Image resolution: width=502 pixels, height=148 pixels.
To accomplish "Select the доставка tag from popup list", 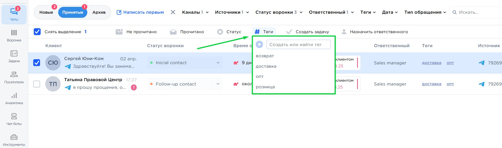I will (266, 66).
